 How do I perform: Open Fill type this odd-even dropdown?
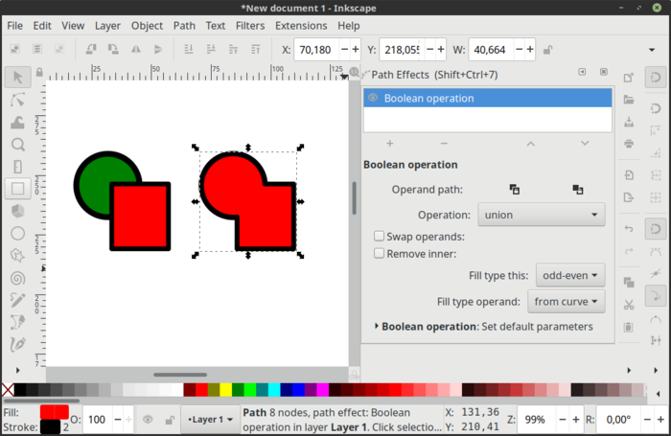[x=569, y=276]
